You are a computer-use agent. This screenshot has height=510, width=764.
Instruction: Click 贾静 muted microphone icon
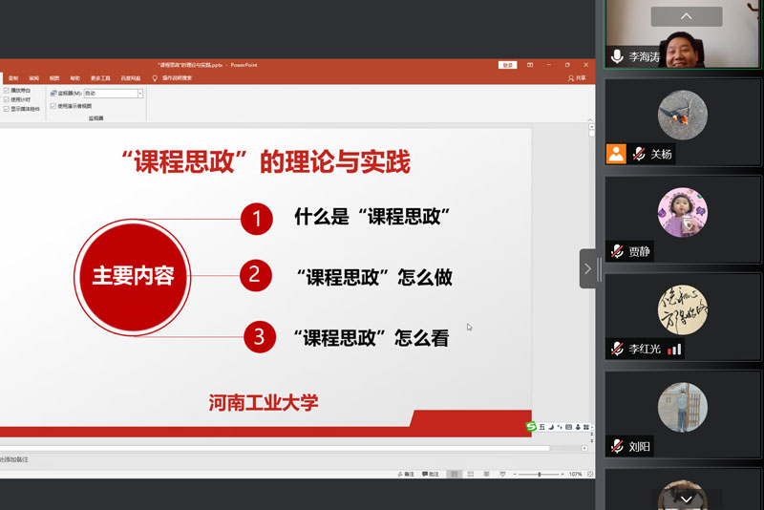(617, 251)
